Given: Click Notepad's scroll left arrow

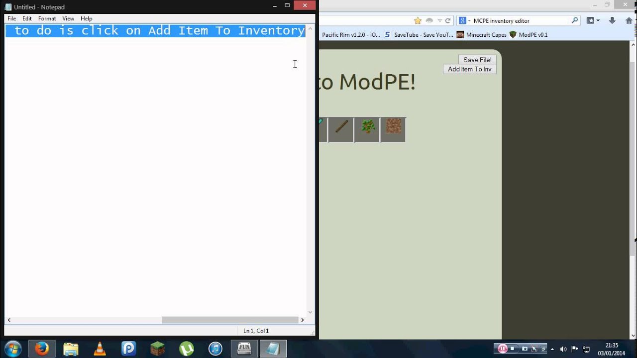Looking at the screenshot, I should point(9,320).
